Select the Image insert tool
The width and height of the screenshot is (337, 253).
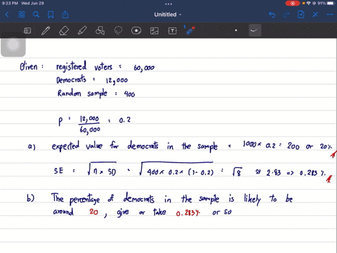[154, 31]
